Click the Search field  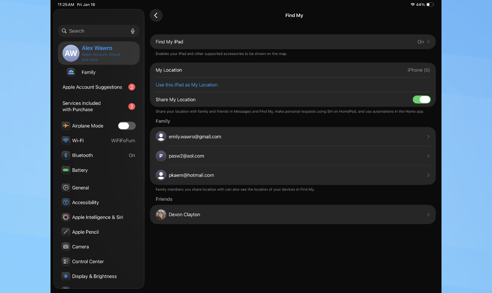click(96, 31)
